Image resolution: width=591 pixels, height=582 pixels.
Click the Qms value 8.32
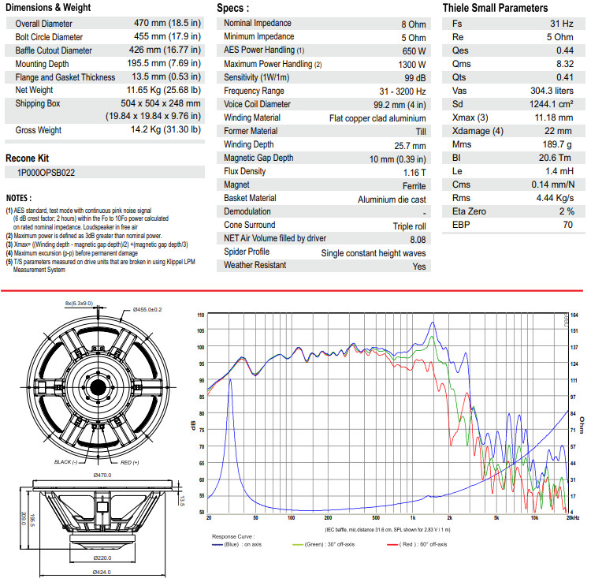565,64
